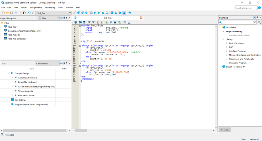Collapse the Compile Design task tree
This screenshot has height=141, width=262.
9,73
